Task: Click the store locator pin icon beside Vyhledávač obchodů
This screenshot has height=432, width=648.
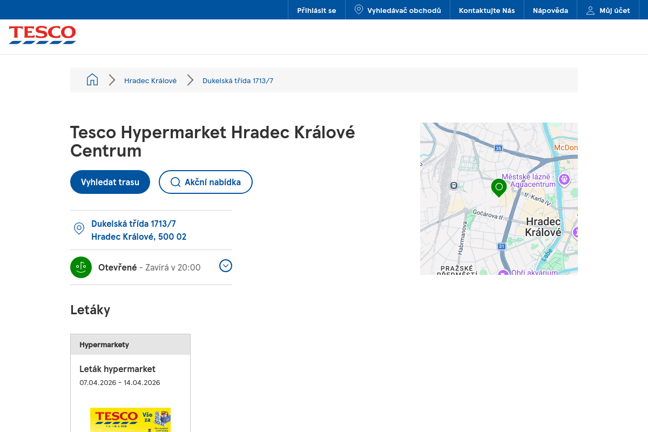Action: pyautogui.click(x=358, y=9)
